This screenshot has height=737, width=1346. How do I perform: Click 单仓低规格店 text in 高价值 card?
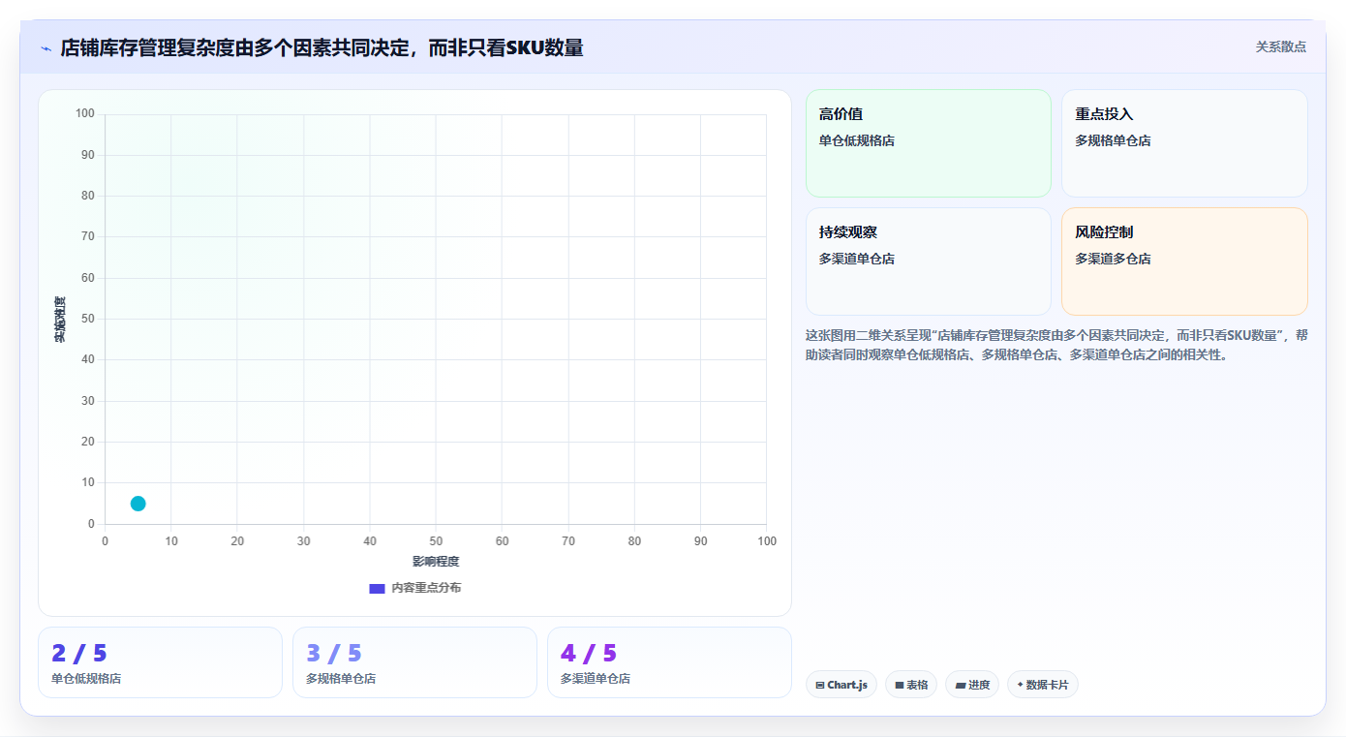pos(857,140)
